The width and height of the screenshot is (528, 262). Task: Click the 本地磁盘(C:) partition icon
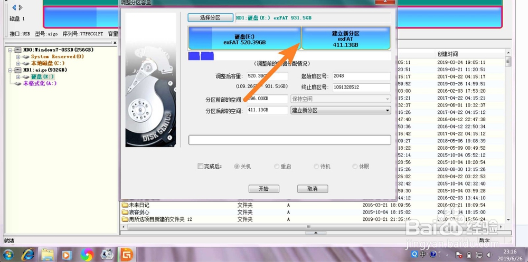[26, 63]
